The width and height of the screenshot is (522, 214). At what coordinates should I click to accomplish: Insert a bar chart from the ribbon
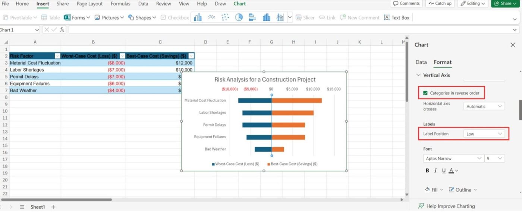coord(252,18)
